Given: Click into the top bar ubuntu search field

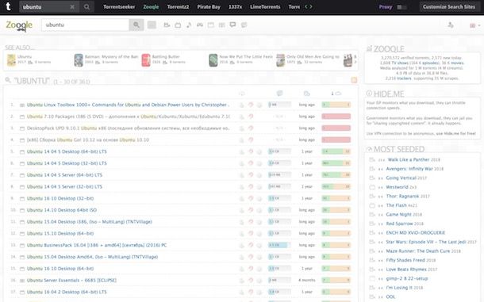Looking at the screenshot, I should 45,7.
